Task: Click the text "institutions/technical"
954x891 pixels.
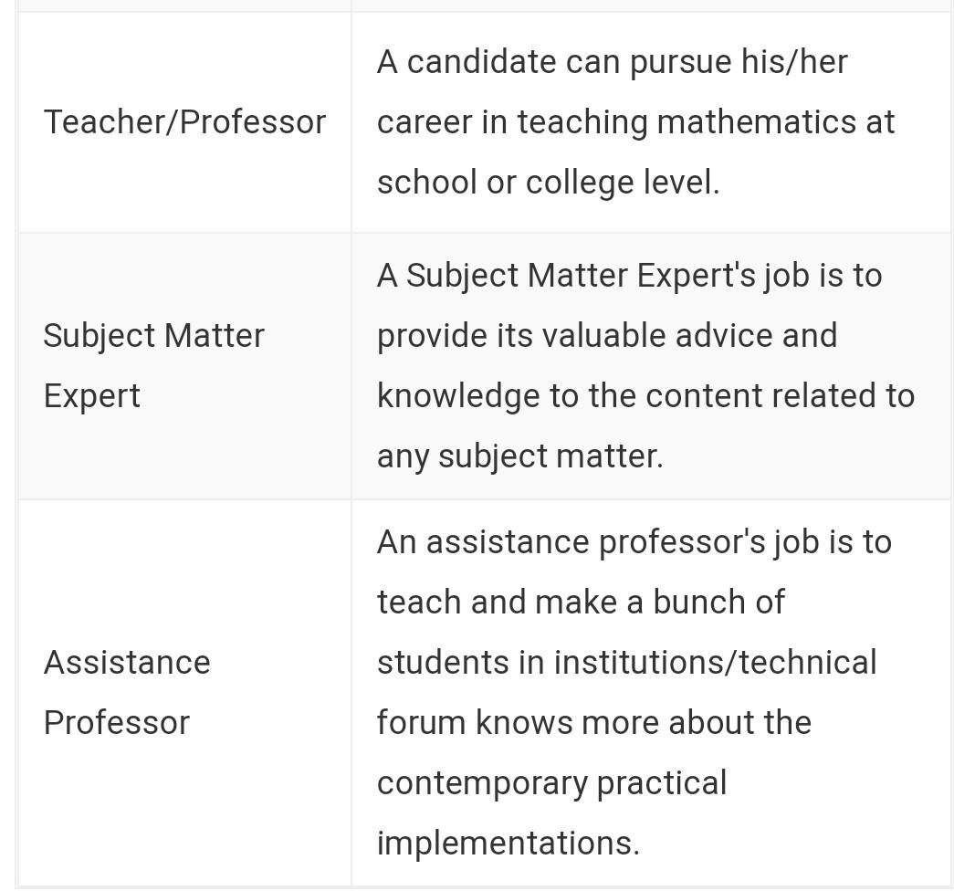Action: (715, 663)
